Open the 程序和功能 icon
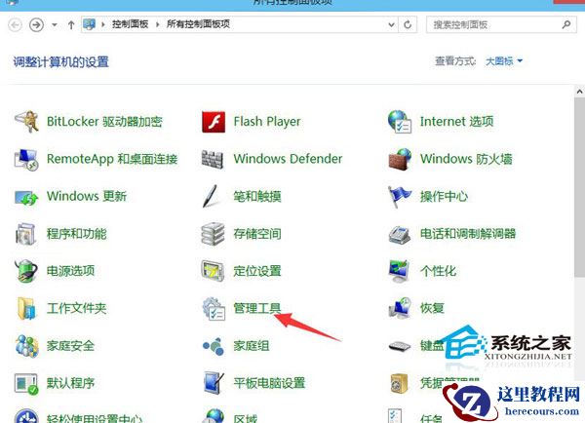Screen dimensions: 585x423 25,234
